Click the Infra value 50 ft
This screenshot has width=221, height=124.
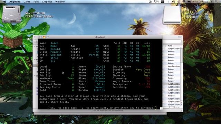click(x=101, y=84)
